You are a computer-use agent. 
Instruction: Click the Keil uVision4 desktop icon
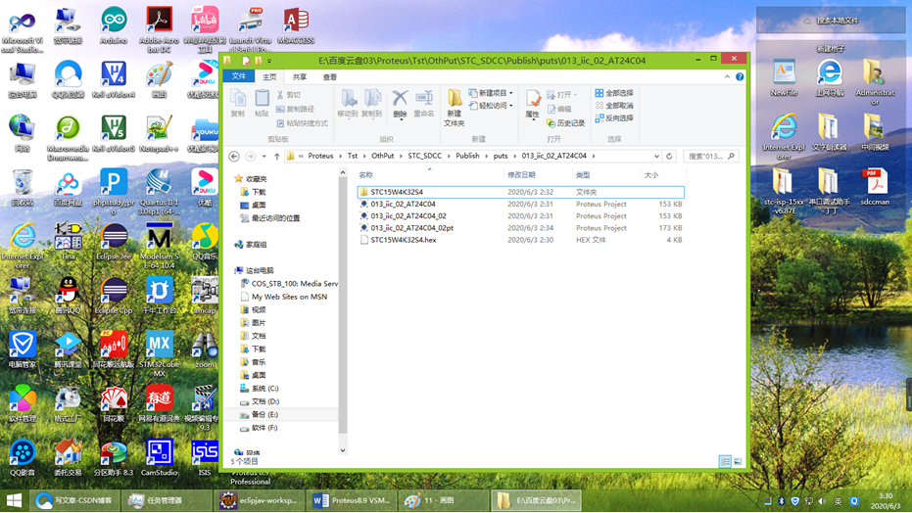point(114,79)
